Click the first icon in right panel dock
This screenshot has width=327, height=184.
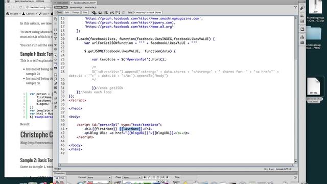coord(302,8)
